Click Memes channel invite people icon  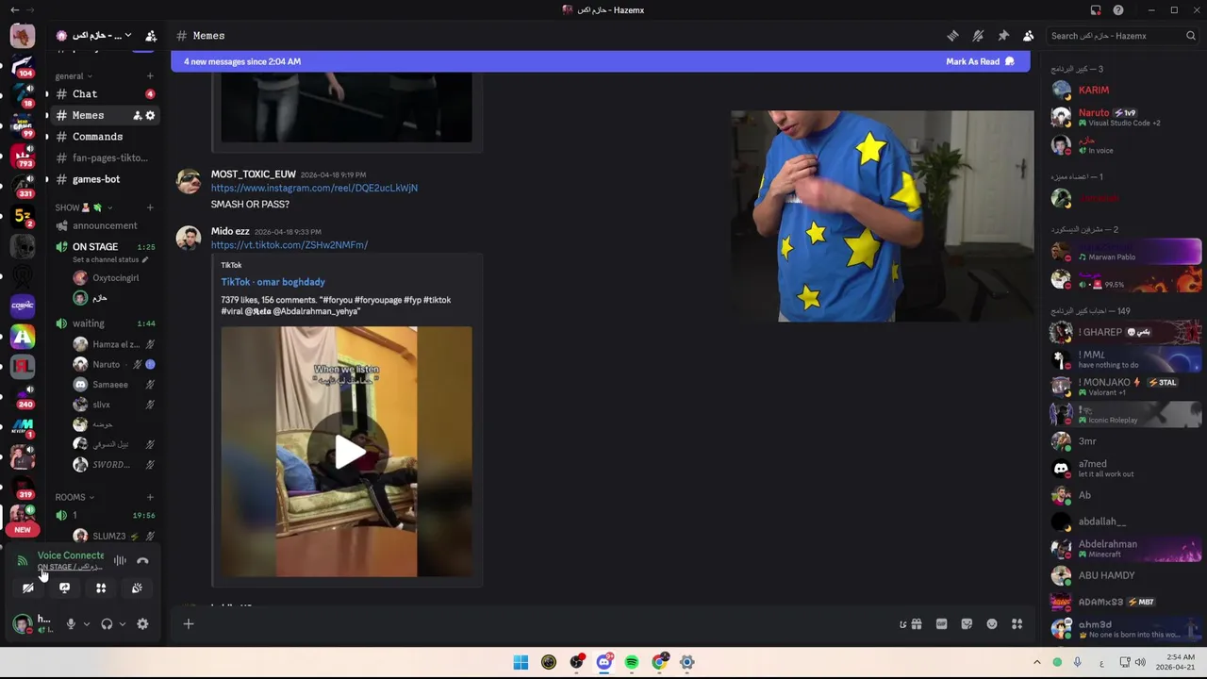[137, 116]
